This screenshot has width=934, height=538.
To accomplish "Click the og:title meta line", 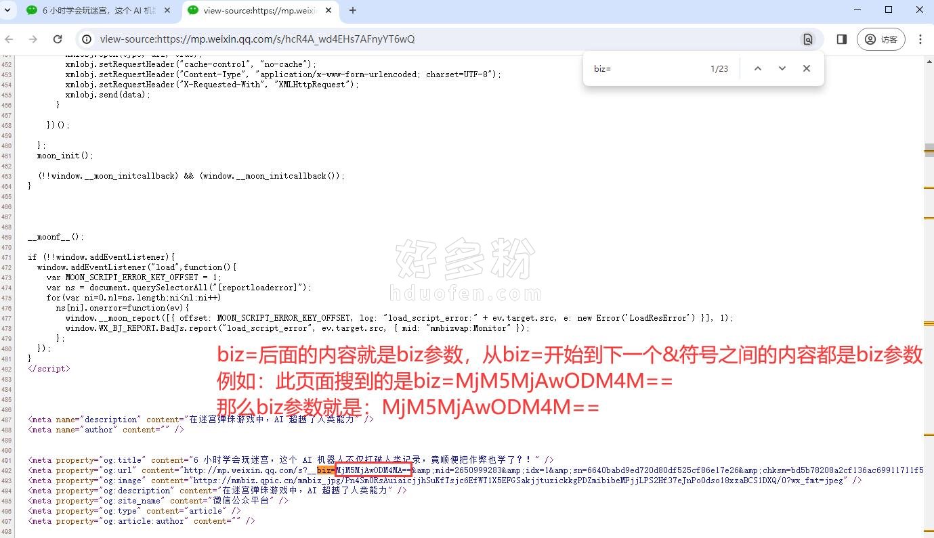I will click(291, 460).
